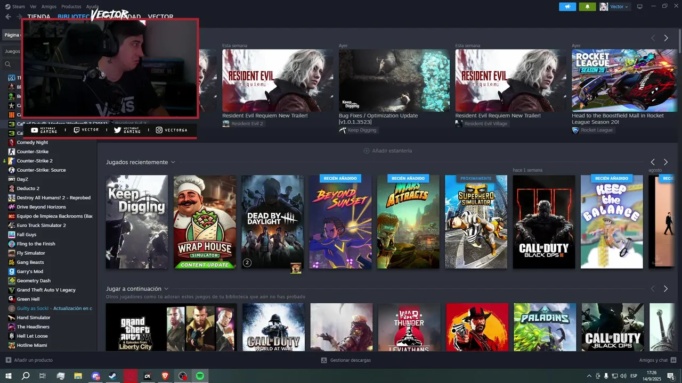Select Comedy Night in the game list

click(x=33, y=143)
